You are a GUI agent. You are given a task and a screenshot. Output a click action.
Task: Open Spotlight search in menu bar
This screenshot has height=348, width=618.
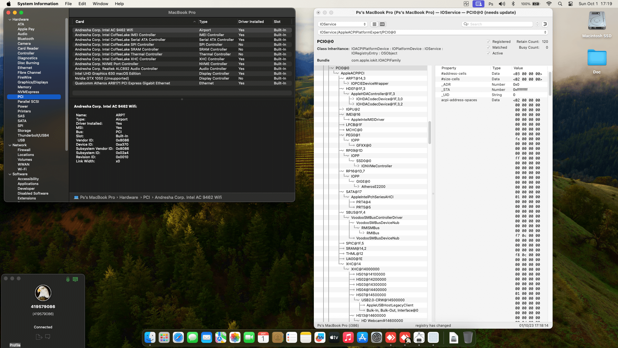coord(560,4)
